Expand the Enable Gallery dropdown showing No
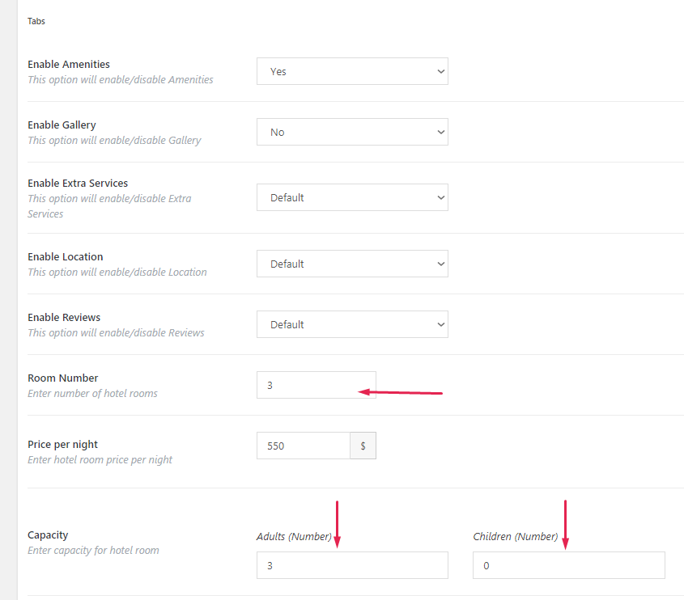Screen dimensions: 684x600 tap(352, 132)
